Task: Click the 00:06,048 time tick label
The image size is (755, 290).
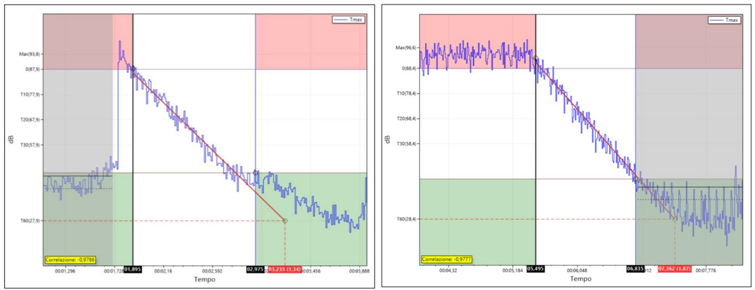Action: pyautogui.click(x=577, y=270)
